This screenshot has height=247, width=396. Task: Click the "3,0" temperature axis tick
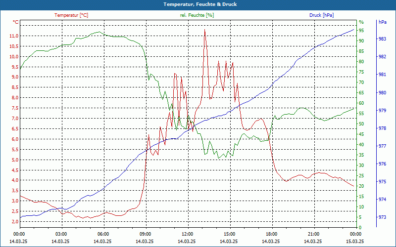point(15,201)
